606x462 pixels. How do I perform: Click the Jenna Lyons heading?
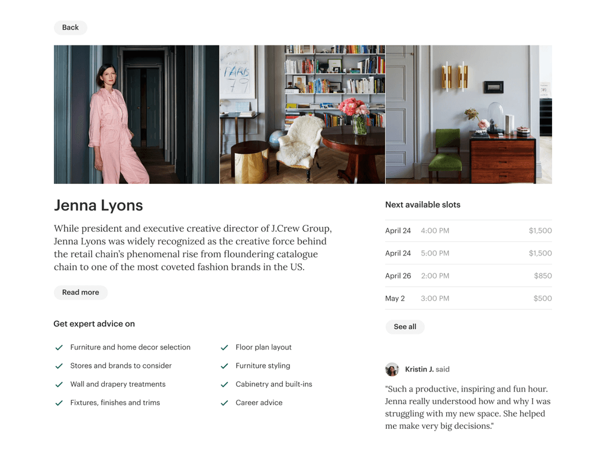pos(99,205)
